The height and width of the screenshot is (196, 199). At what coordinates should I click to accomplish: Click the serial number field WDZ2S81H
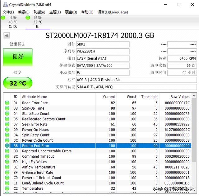click(103, 51)
